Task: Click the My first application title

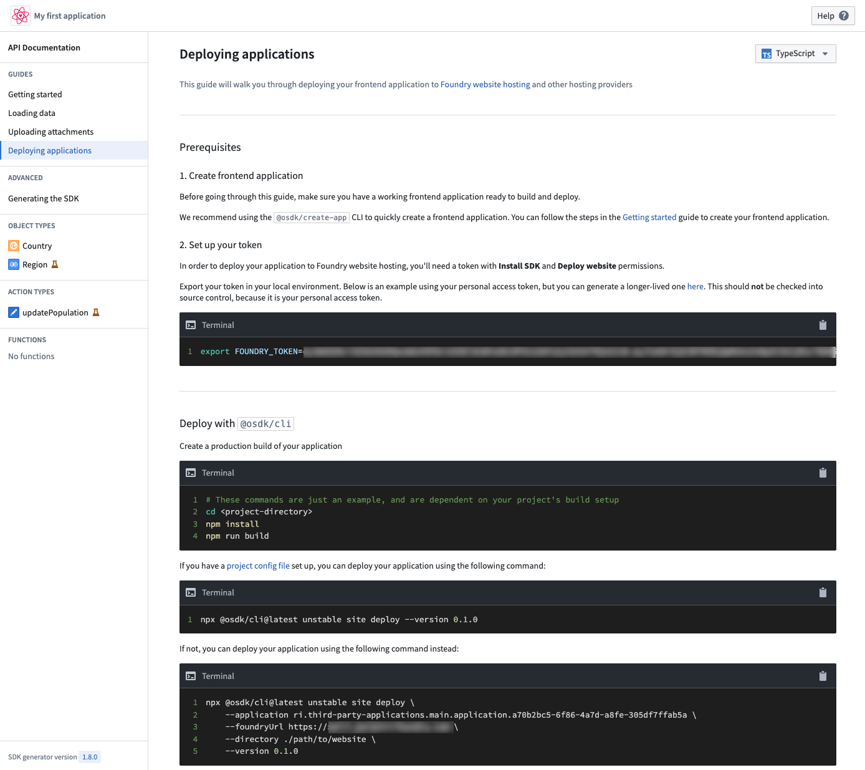Action: (70, 16)
